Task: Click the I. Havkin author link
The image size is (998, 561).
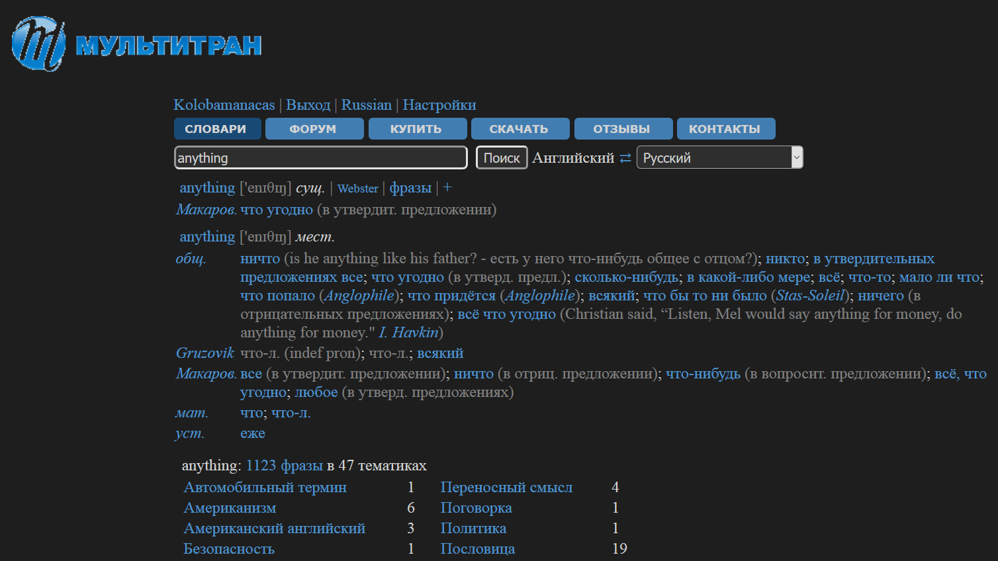Action: coord(408,333)
